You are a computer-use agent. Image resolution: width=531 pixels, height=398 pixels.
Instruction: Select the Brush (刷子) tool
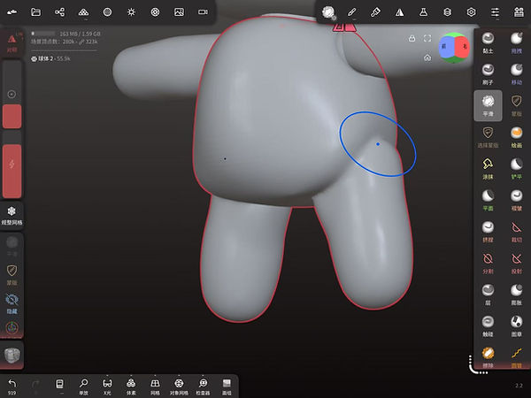[x=488, y=74]
